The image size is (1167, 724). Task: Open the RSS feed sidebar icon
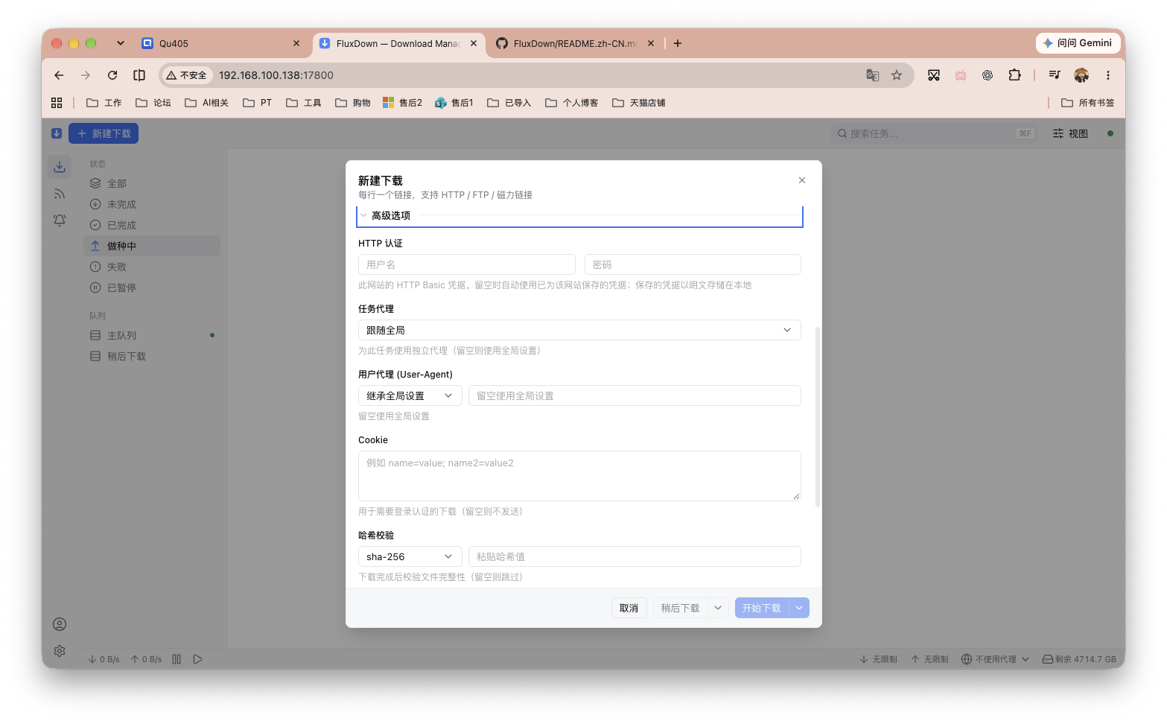pos(60,194)
